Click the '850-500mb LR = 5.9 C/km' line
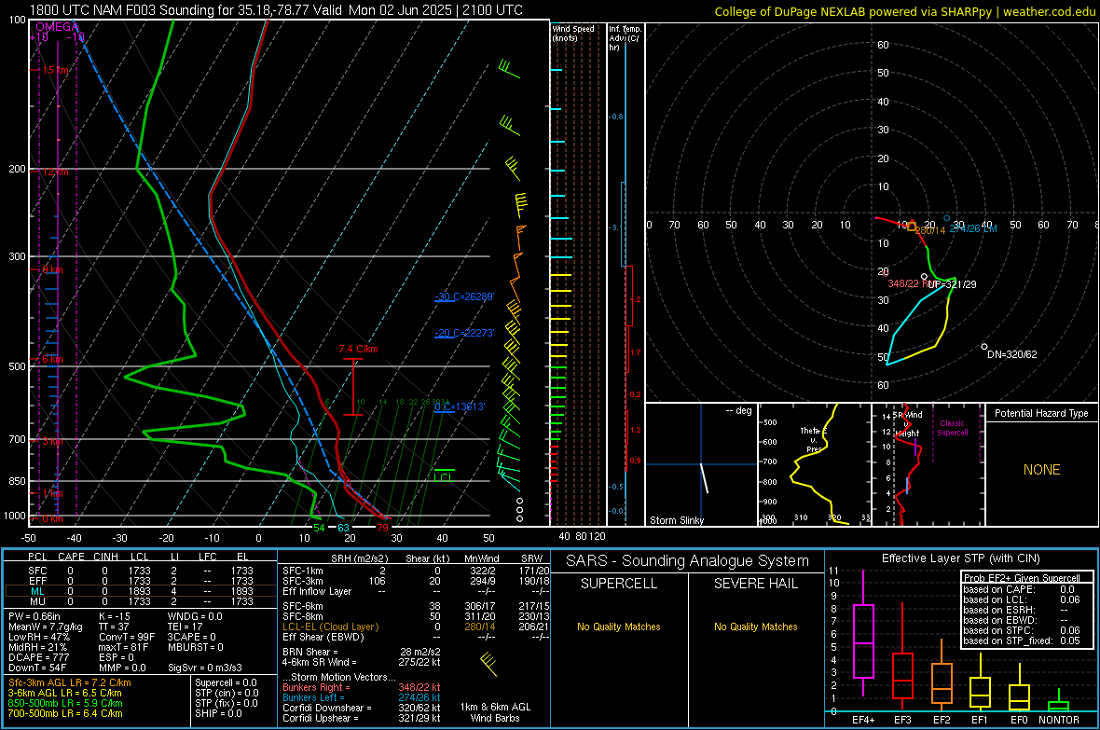 pyautogui.click(x=65, y=703)
